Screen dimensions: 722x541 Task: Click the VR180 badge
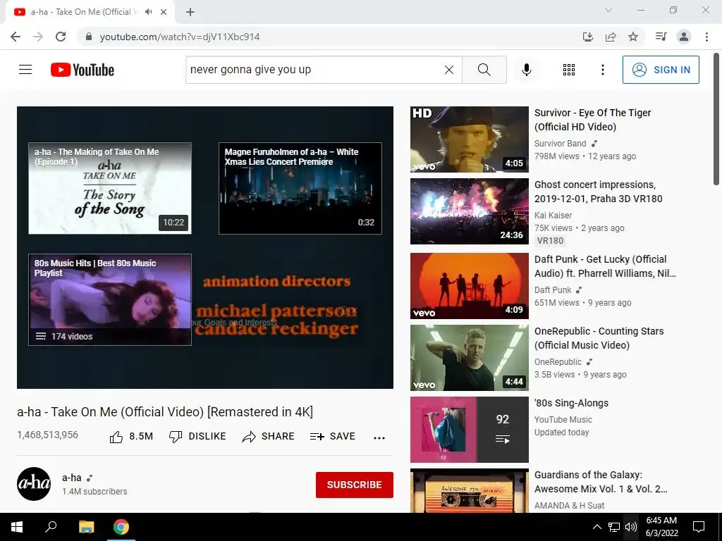coord(550,241)
